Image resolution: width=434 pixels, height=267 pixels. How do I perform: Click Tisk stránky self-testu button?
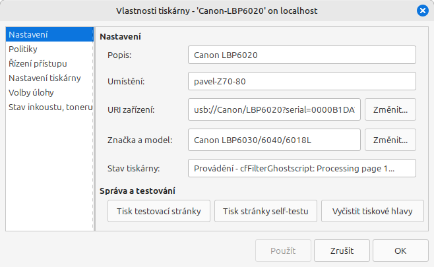pos(266,212)
